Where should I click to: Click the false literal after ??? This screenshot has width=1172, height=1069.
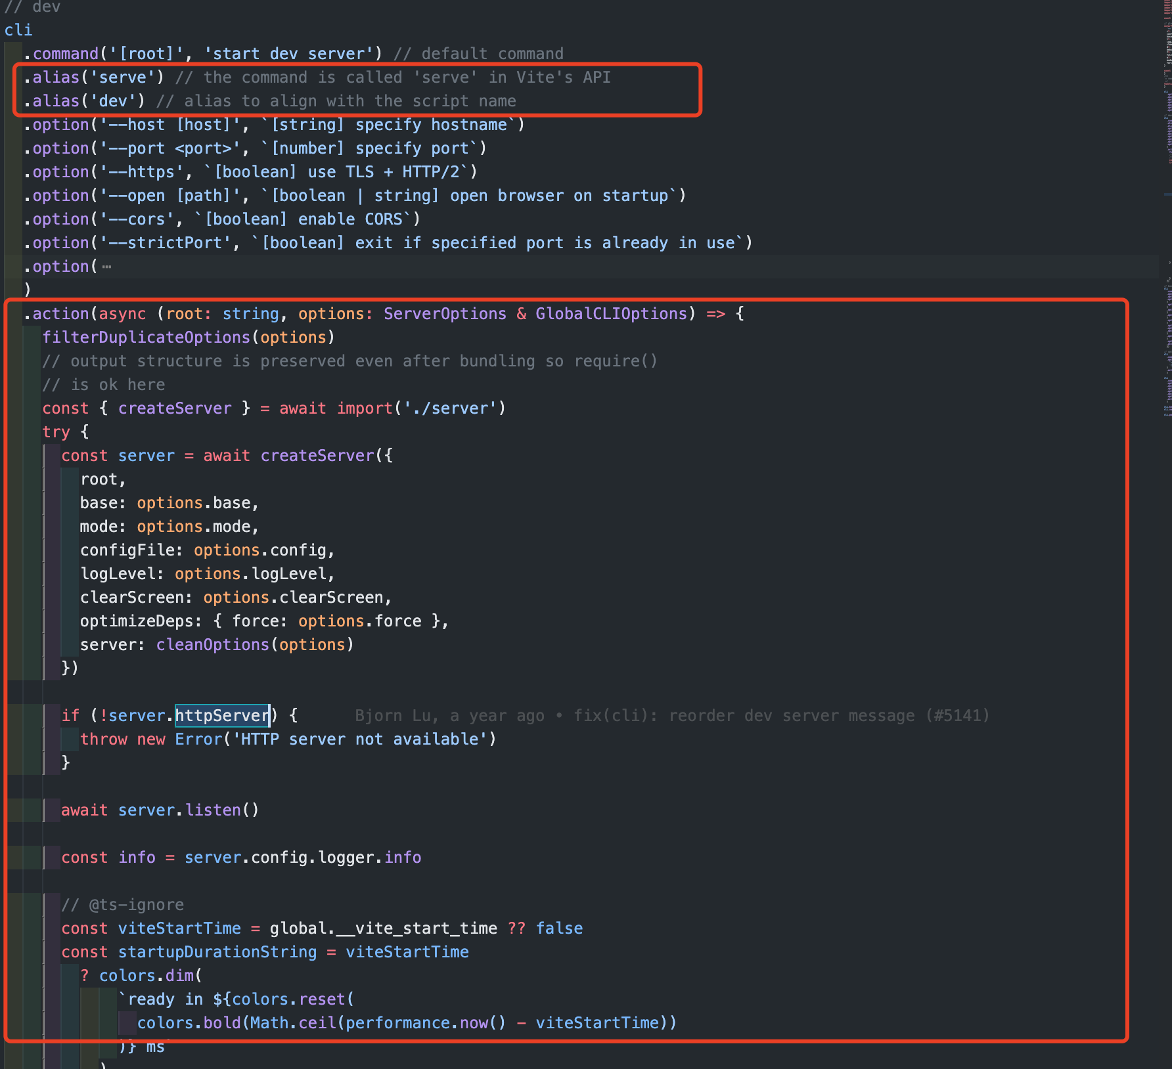pos(559,928)
